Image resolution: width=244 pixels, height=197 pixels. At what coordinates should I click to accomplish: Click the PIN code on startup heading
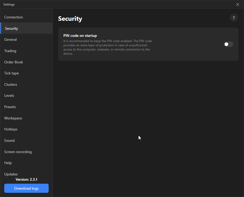[x=80, y=36]
